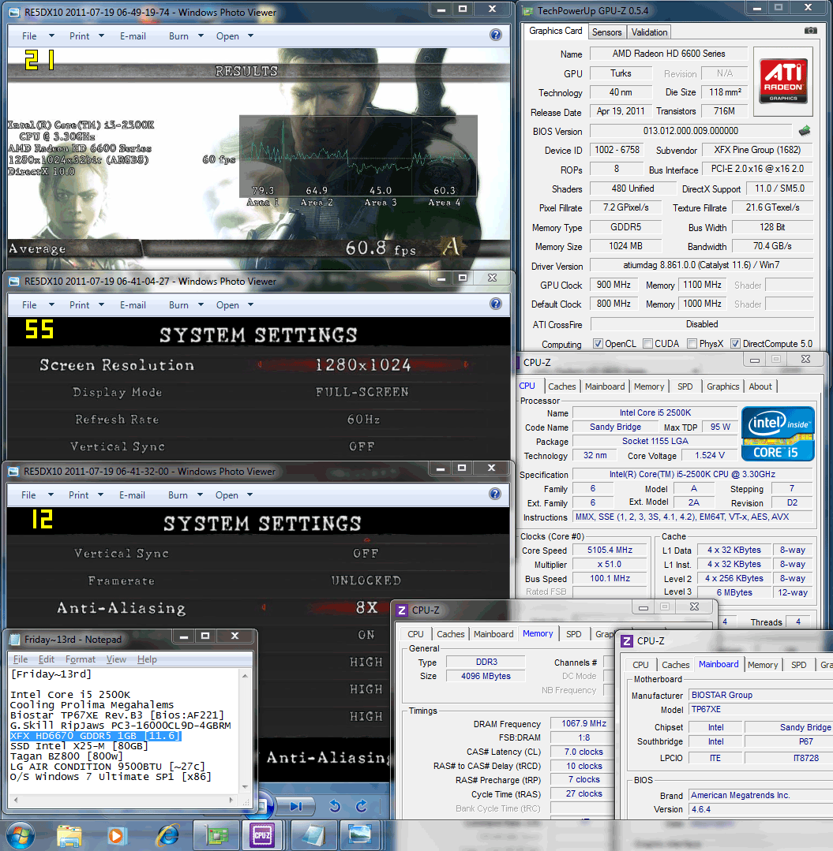
Task: Switch to the Validation tab in GPU-Z
Action: coord(649,32)
